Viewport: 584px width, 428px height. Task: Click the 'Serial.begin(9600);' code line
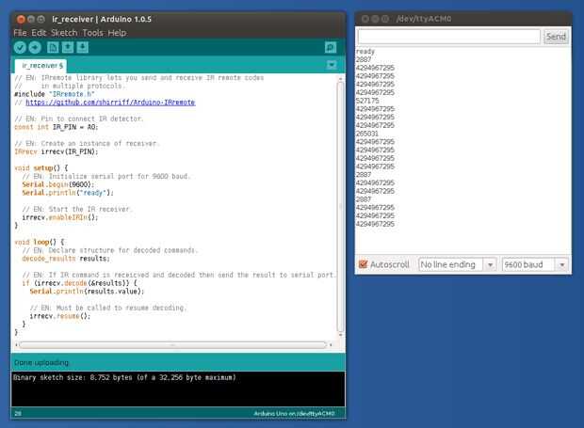[x=58, y=184]
